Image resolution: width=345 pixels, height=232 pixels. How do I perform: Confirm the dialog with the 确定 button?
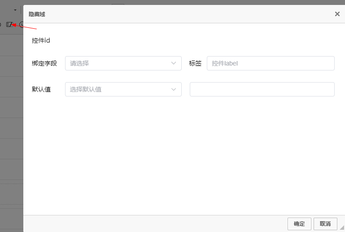[x=299, y=224]
